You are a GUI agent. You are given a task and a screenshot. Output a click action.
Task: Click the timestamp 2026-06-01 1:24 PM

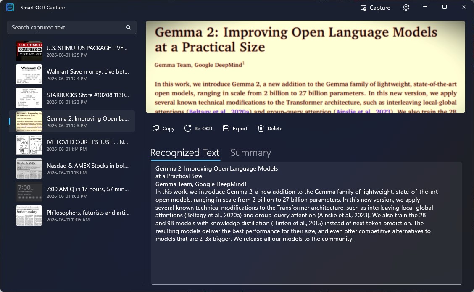click(x=67, y=79)
